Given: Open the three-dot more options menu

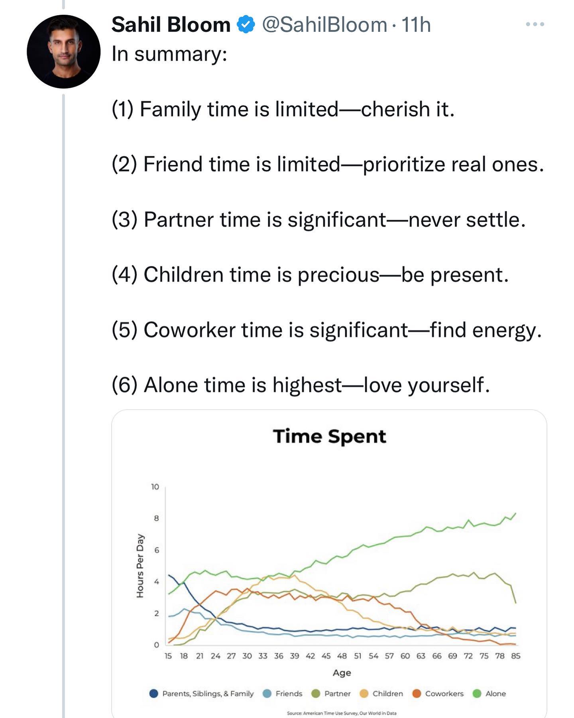Looking at the screenshot, I should point(535,24).
